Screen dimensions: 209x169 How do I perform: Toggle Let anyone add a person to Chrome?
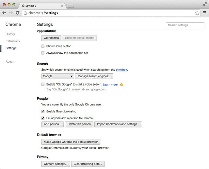(43, 118)
